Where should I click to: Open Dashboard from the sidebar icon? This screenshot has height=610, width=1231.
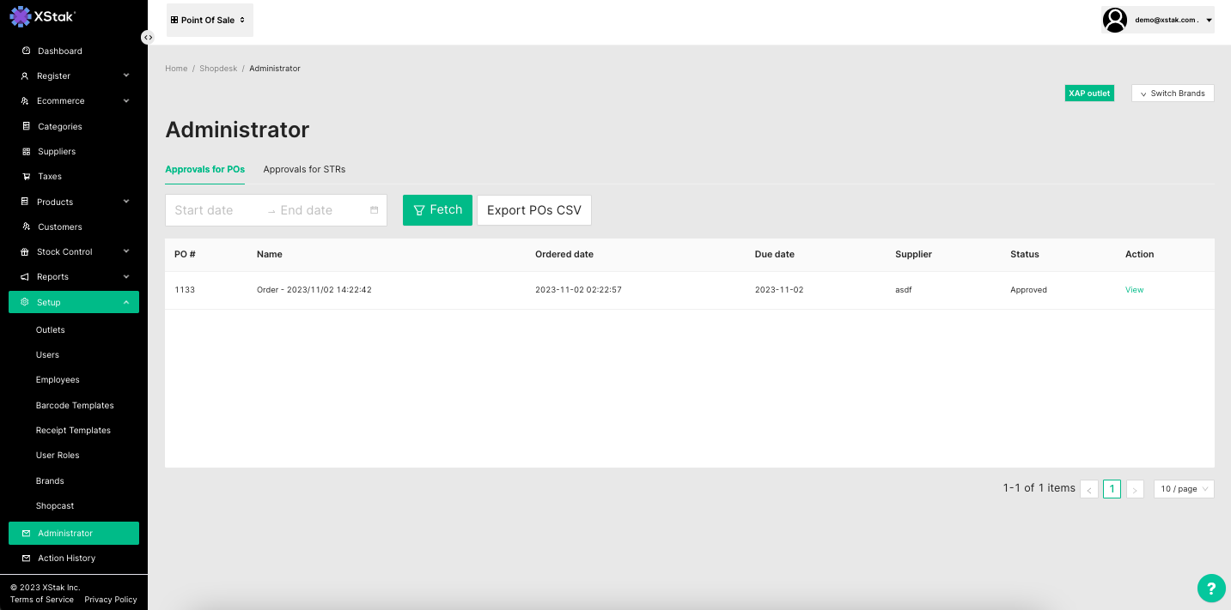[x=26, y=51]
